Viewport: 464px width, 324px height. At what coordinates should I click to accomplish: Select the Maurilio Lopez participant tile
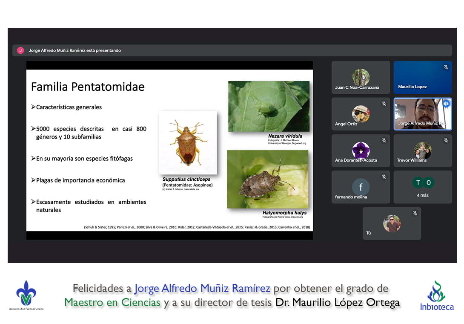pos(422,78)
